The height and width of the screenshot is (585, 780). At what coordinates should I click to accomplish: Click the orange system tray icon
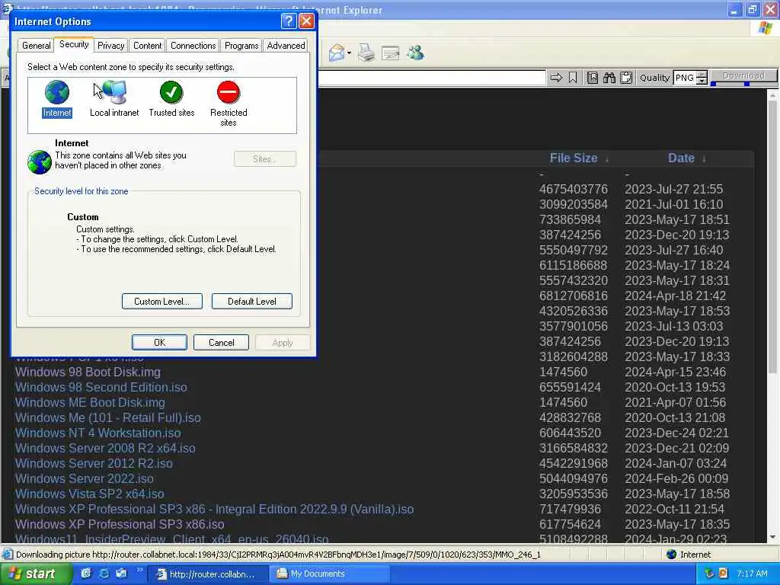724,574
